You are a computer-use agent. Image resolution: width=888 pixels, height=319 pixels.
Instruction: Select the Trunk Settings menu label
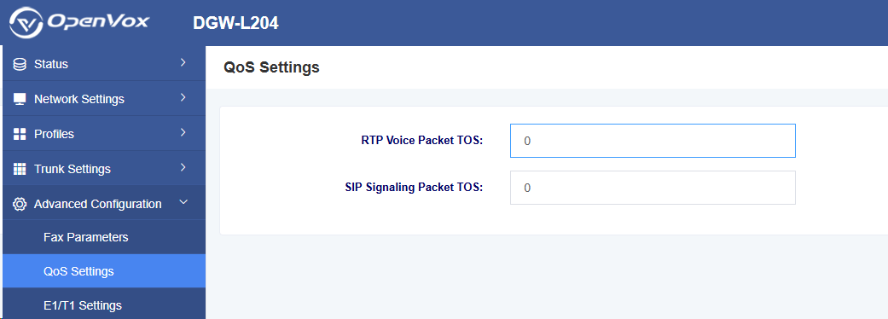(x=73, y=169)
